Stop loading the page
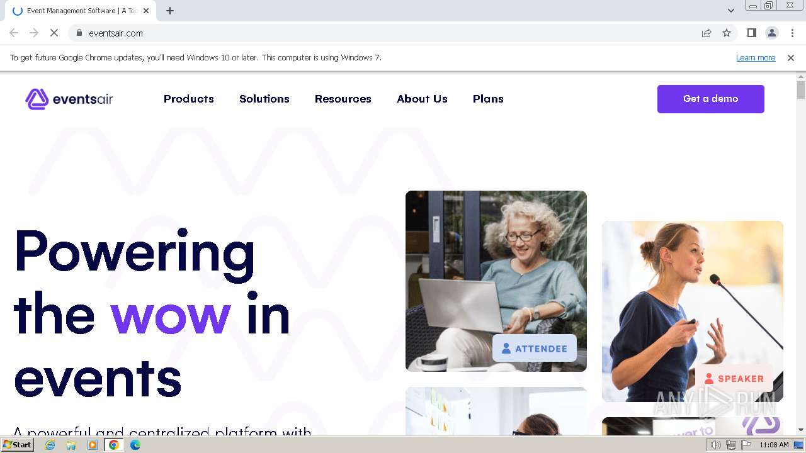Screen dimensions: 806x453 click(x=54, y=33)
